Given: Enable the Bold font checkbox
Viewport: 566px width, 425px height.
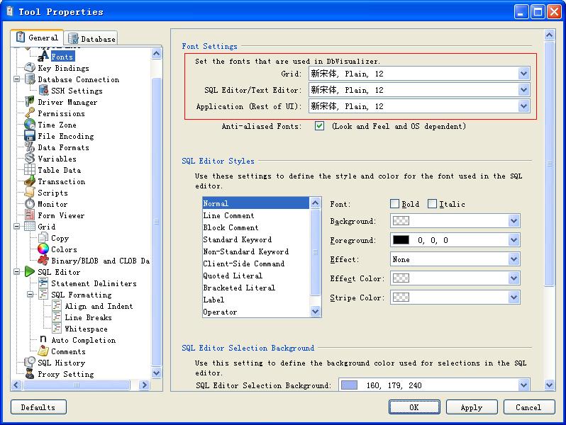Looking at the screenshot, I should pos(394,204).
